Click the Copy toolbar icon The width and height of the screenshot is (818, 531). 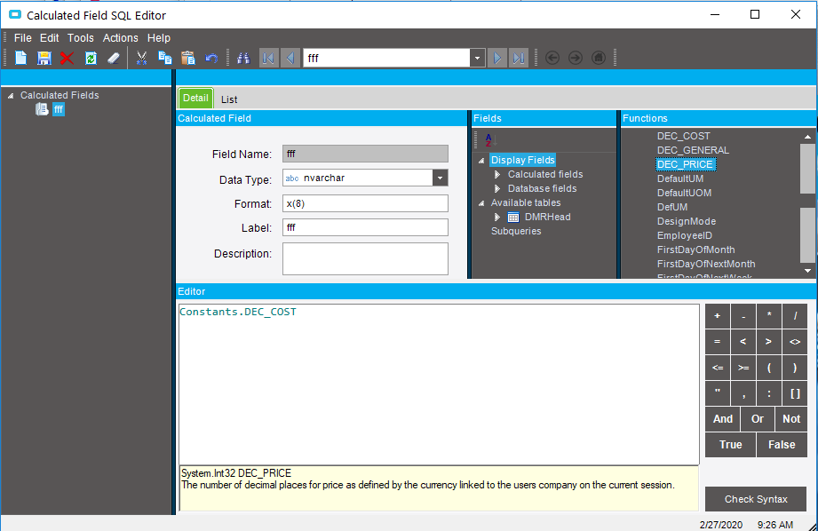(165, 58)
